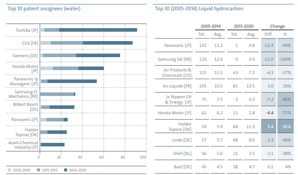The width and height of the screenshot is (298, 175).
Task: Click the Jx Nippon -96% cell
Action: click(285, 100)
